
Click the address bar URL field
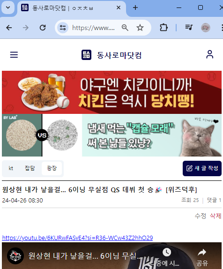94,28
